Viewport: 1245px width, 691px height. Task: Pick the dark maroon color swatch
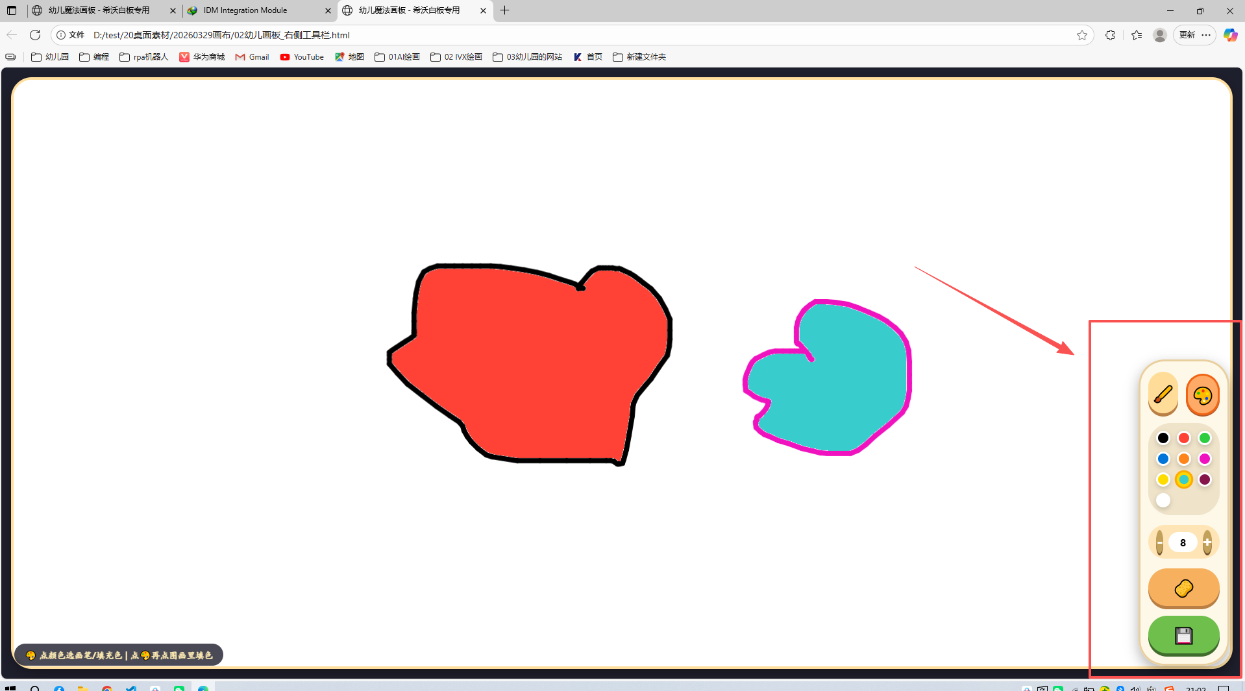[x=1204, y=479]
